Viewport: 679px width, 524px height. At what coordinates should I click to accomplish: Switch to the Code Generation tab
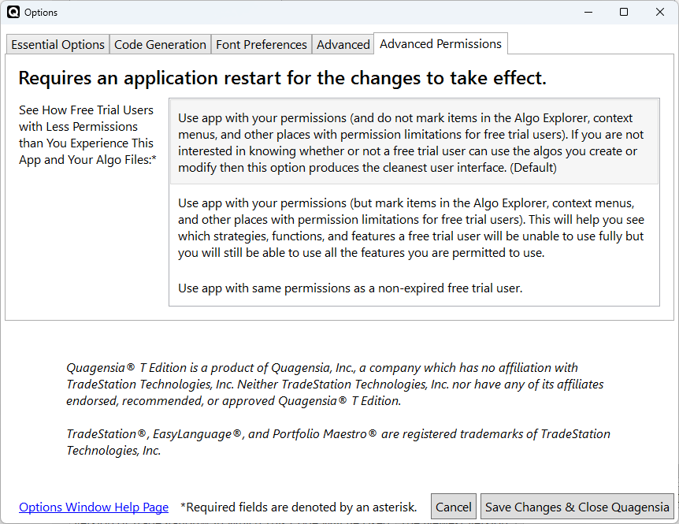click(x=160, y=45)
